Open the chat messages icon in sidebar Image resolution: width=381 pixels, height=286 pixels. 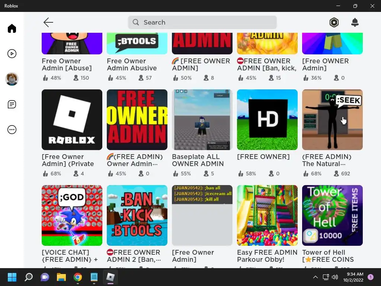click(x=12, y=104)
